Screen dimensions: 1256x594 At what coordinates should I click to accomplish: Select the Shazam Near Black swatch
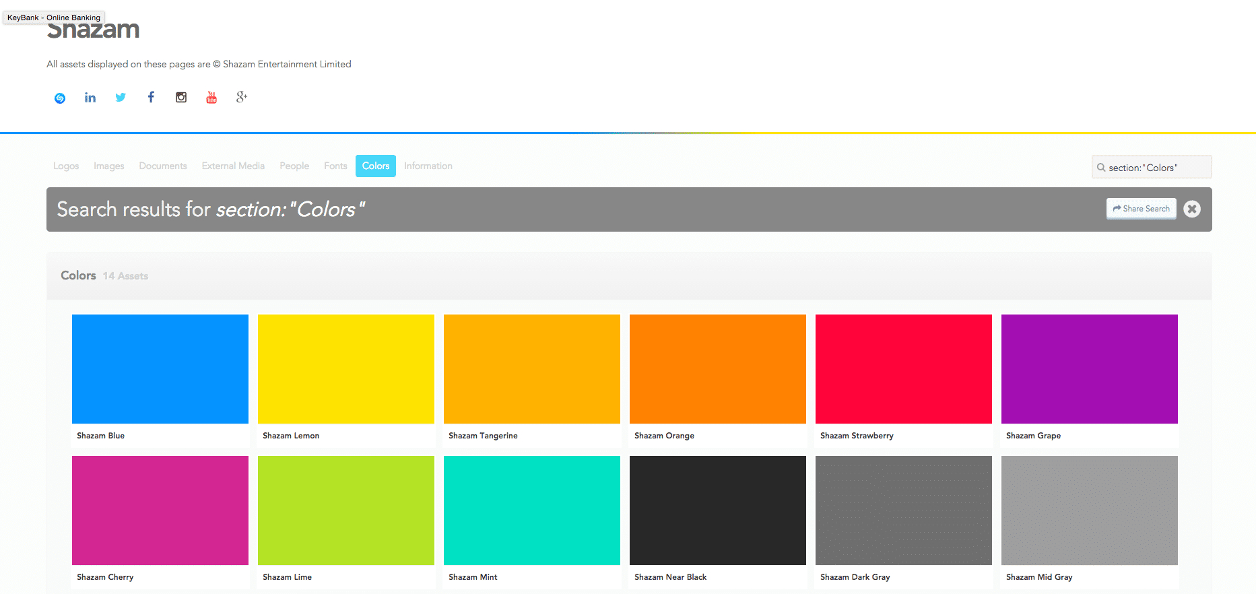pos(718,510)
